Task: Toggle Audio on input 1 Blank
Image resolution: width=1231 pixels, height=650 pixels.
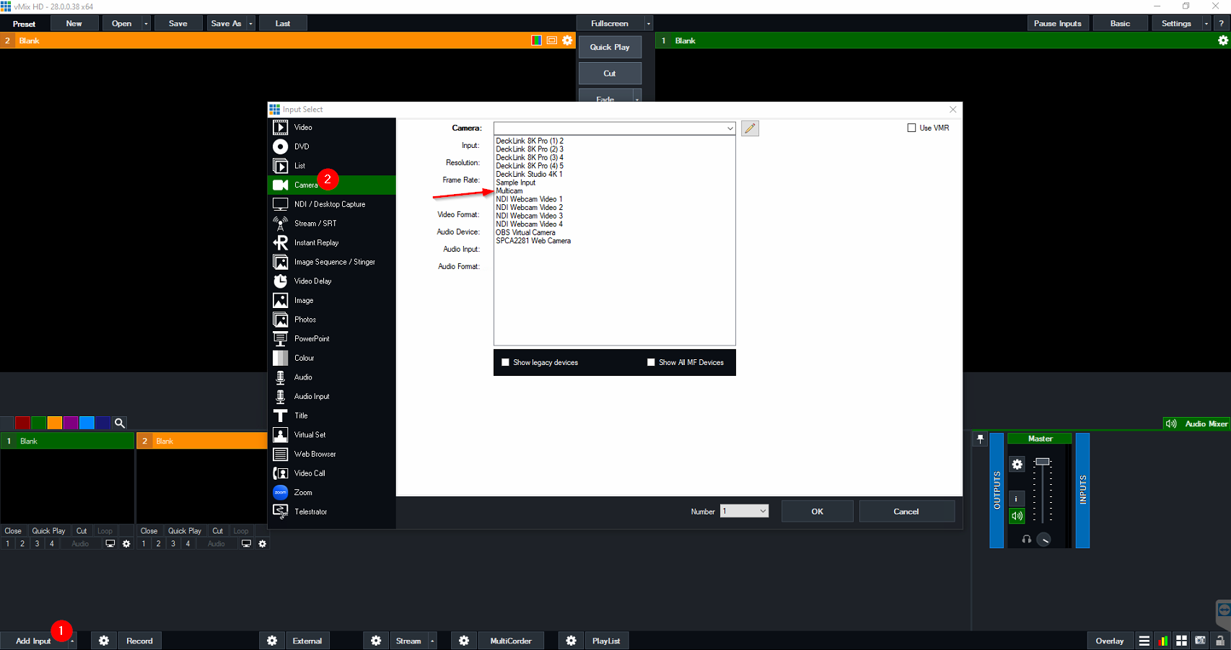Action: pos(80,544)
